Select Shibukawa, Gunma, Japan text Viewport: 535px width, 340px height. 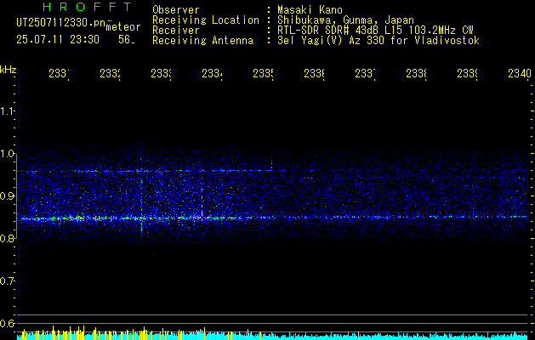coord(345,20)
